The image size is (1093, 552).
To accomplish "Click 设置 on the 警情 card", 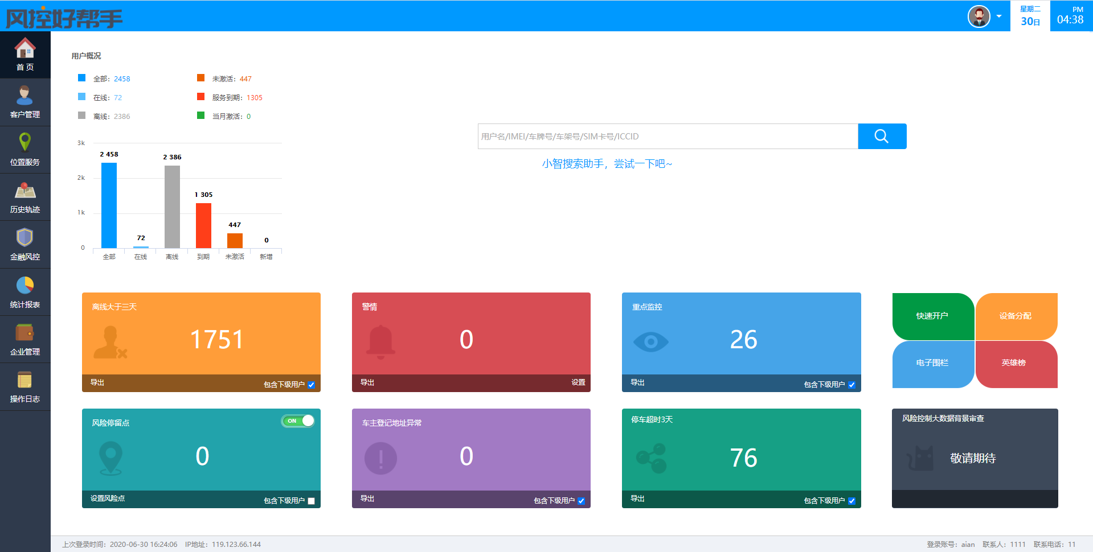I will tap(578, 382).
